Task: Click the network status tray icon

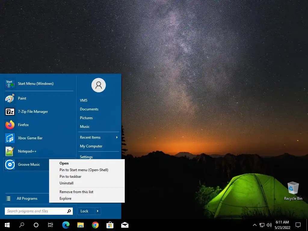Action: click(262, 225)
